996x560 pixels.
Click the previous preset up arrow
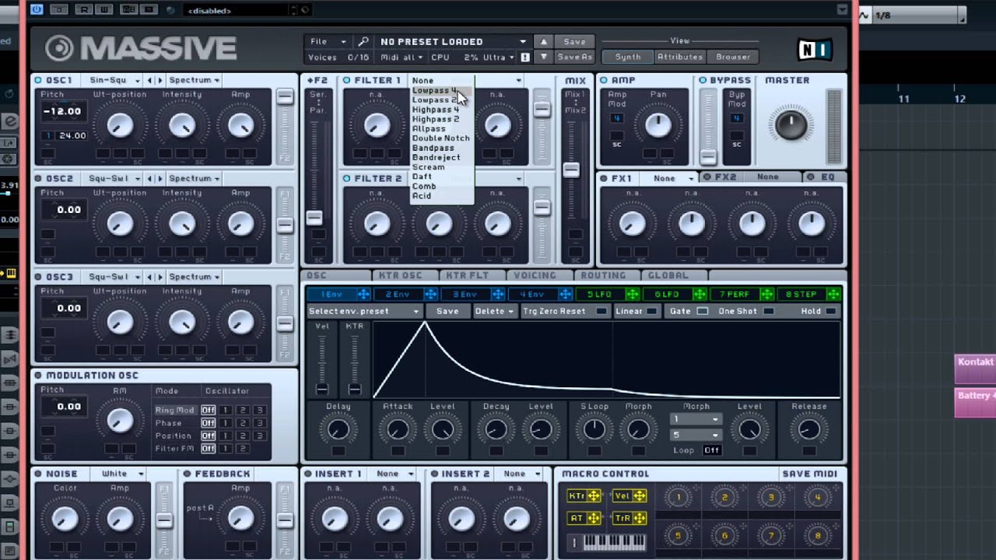(x=544, y=42)
